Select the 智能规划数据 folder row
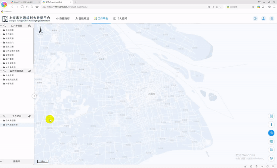The width and height of the screenshot is (277, 168). pyautogui.click(x=17, y=80)
